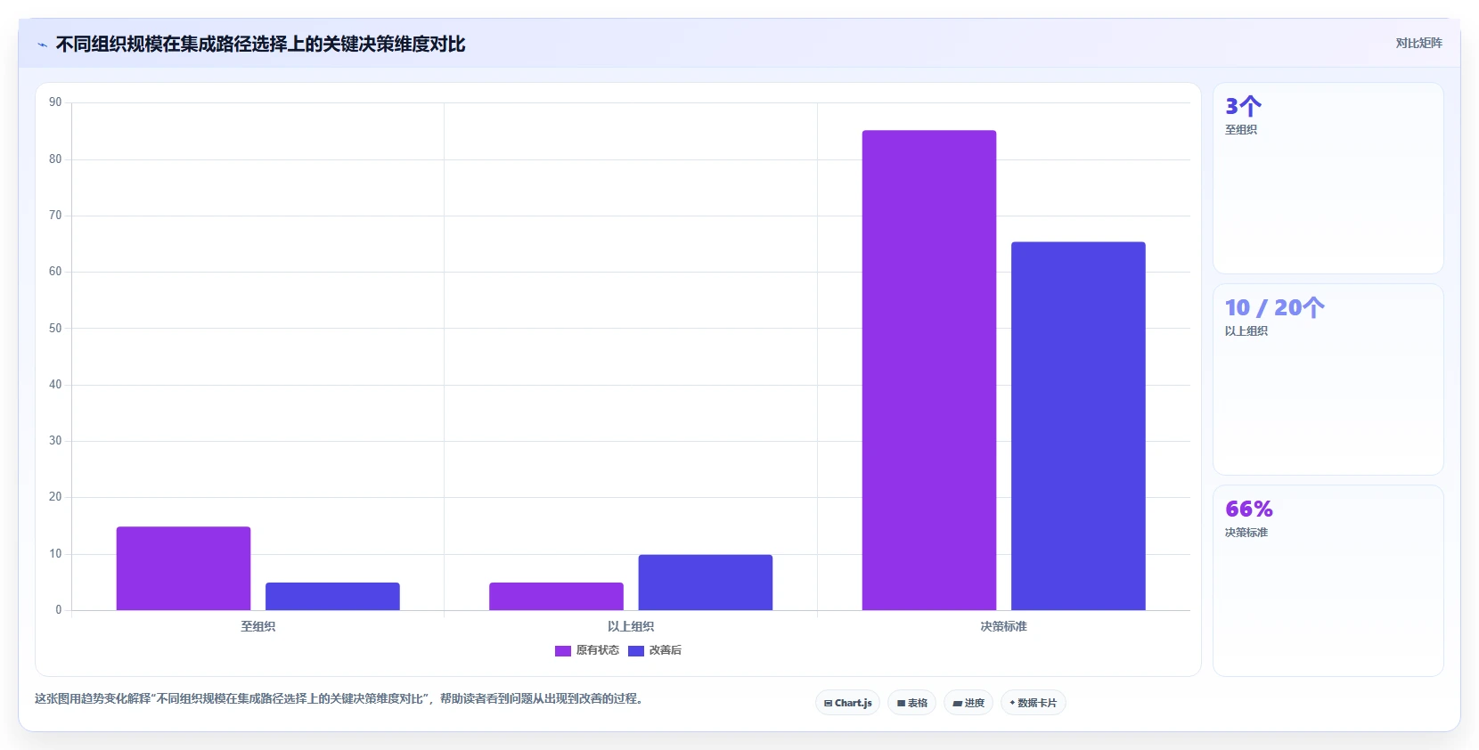Toggle the 原有状态 legend swatch
Viewport: 1479px width, 750px height.
pyautogui.click(x=563, y=651)
